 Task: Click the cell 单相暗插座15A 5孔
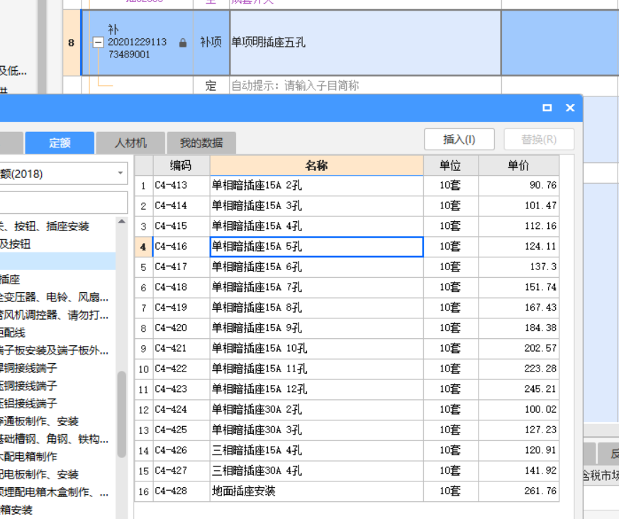(x=317, y=247)
